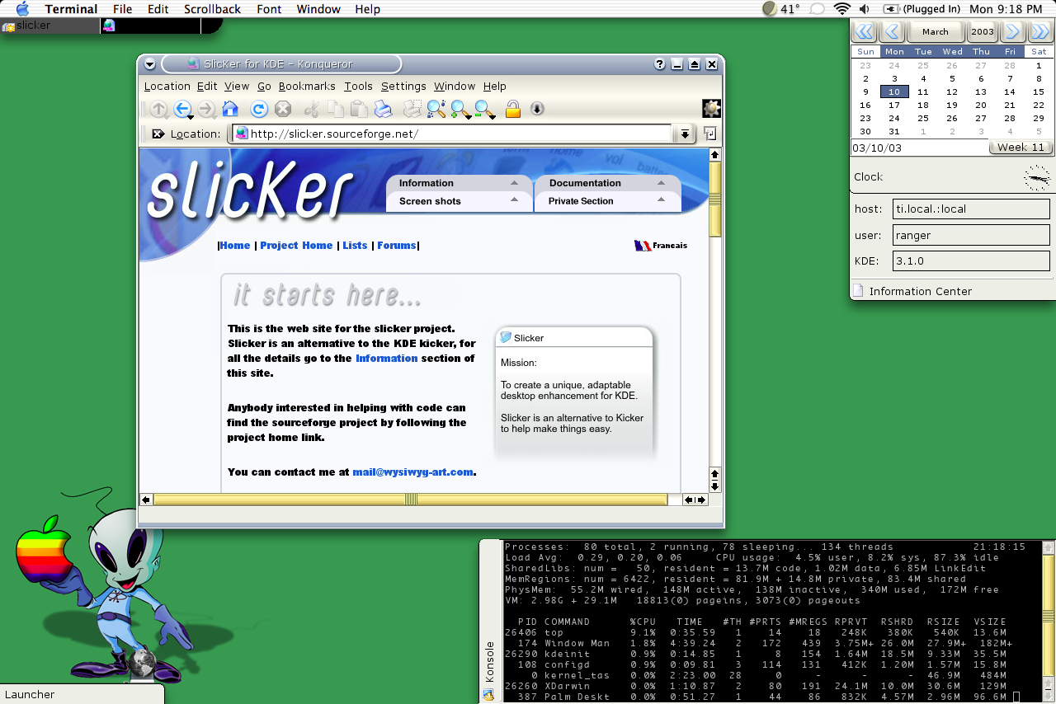Open the Tools menu in Konqueror

click(359, 86)
